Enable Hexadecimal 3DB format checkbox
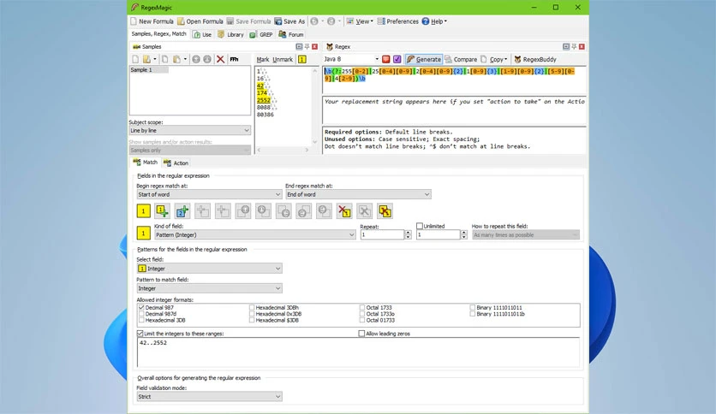This screenshot has width=716, height=414. pyautogui.click(x=141, y=320)
